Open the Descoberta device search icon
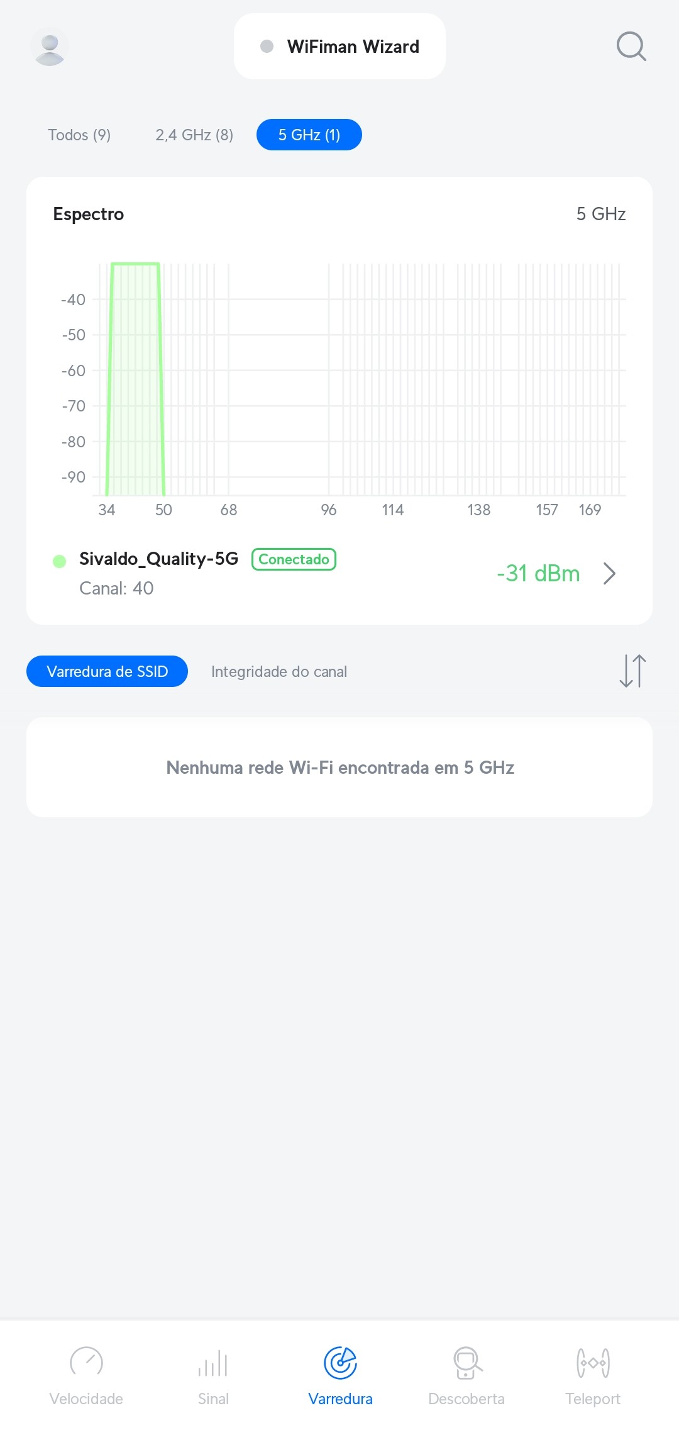This screenshot has height=1430, width=679. pyautogui.click(x=466, y=1363)
